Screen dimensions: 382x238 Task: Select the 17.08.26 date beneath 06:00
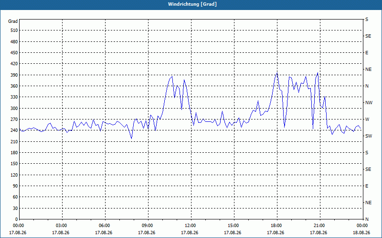pos(104,233)
